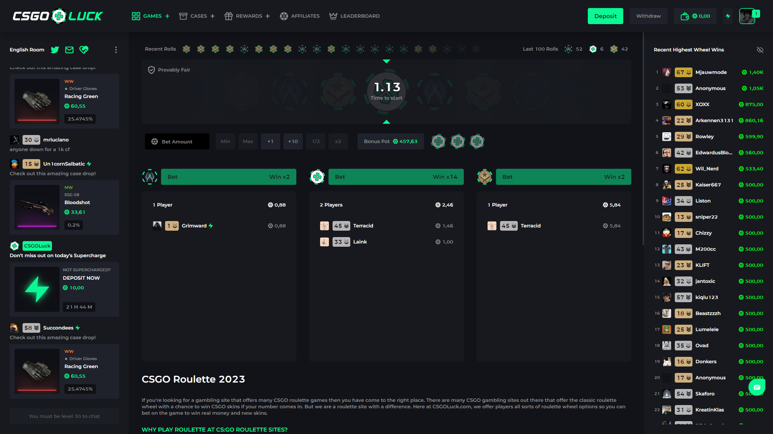The image size is (773, 434).
Task: Click the CSGOLUCK logo
Action: (x=58, y=16)
